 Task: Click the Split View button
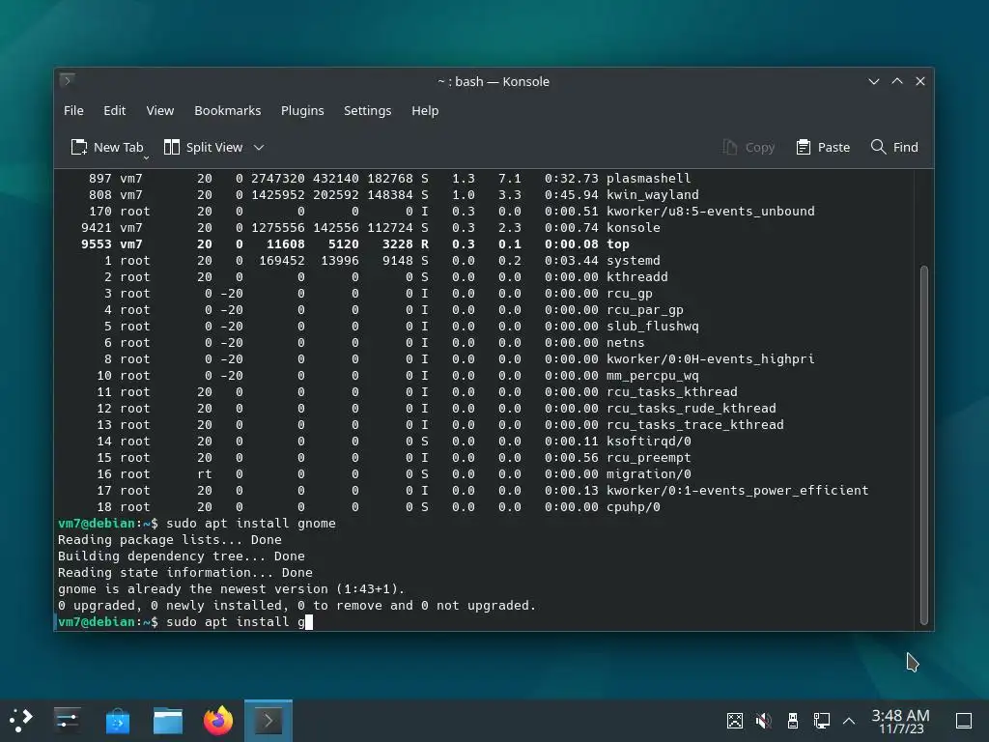(x=203, y=147)
